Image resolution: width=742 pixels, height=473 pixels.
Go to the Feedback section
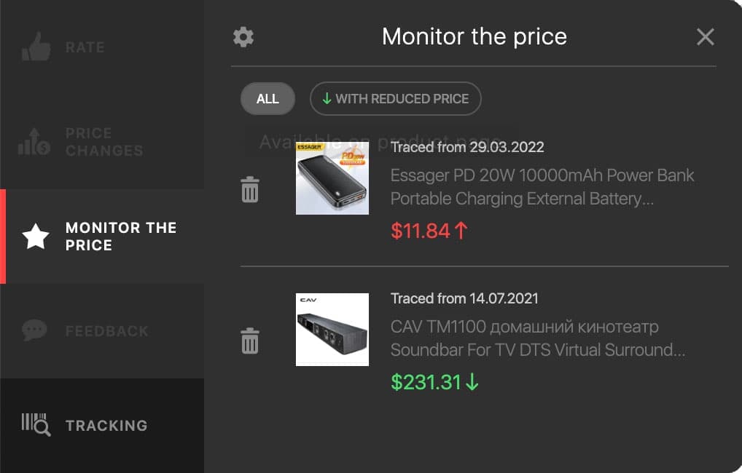pyautogui.click(x=106, y=331)
